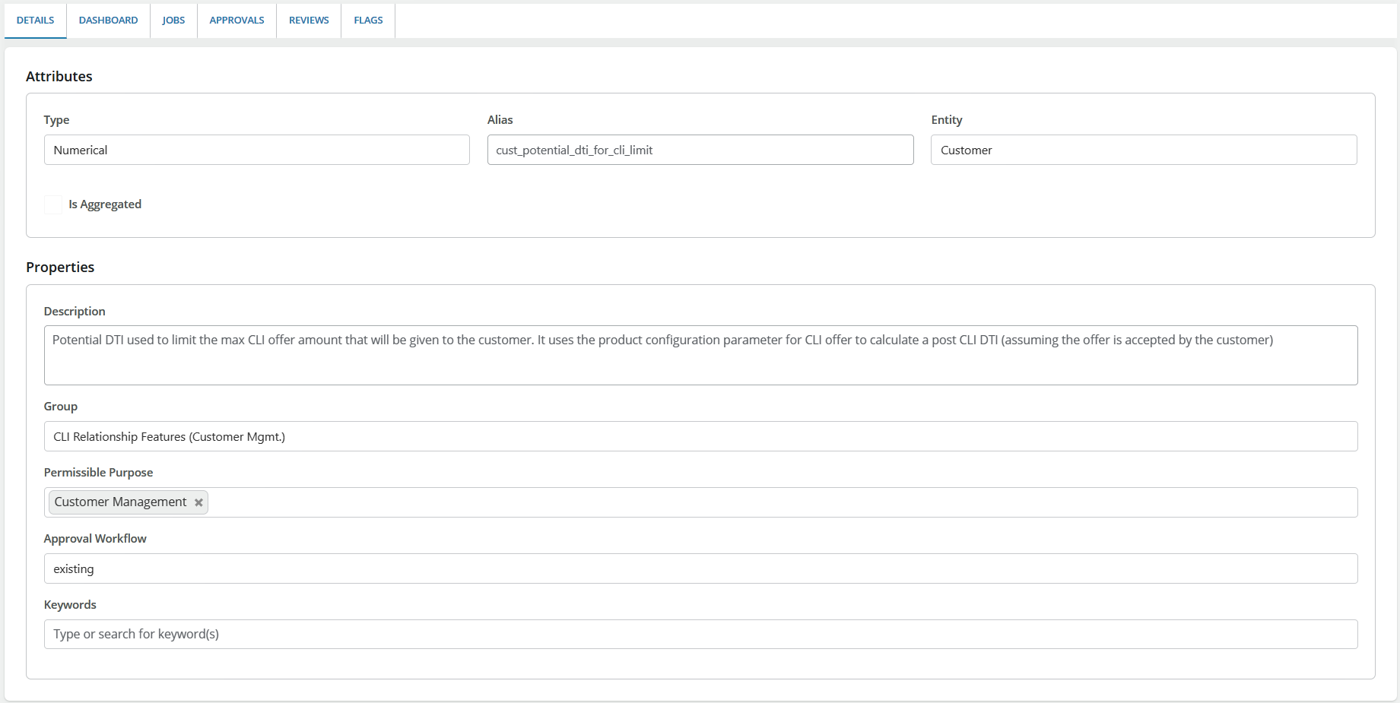Select the Customer Management chip
Screen dimensions: 1400x703
(x=120, y=502)
